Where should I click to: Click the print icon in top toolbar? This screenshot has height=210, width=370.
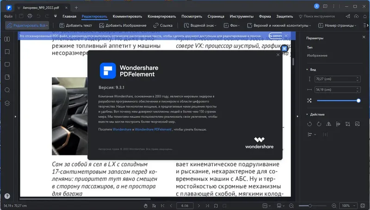[30, 16]
